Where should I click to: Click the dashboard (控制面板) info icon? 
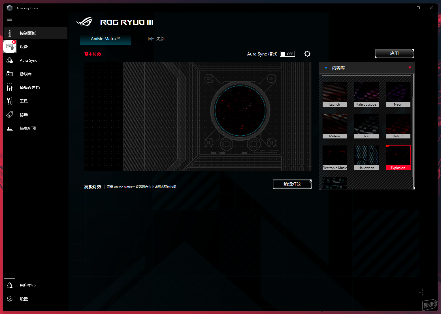click(10, 33)
